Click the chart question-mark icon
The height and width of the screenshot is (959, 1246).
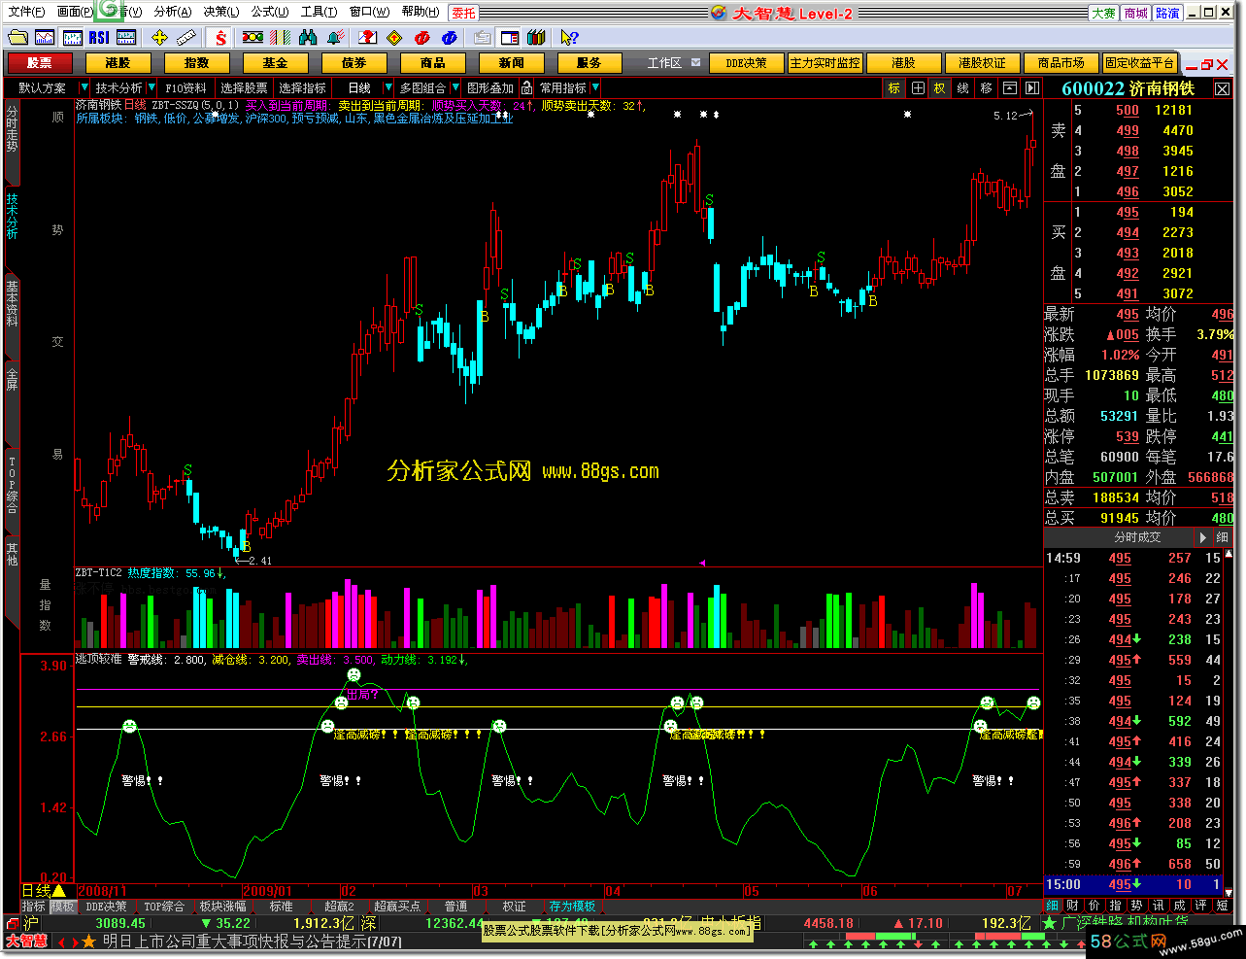pyautogui.click(x=368, y=38)
